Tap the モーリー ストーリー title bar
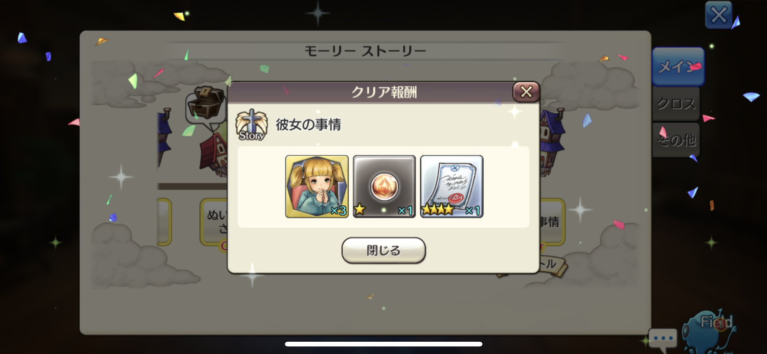767x354 pixels. [x=365, y=51]
